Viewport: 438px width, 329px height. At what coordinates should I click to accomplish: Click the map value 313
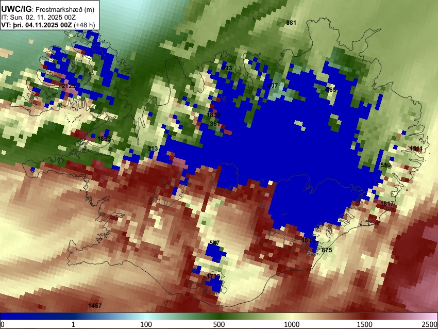(153, 149)
